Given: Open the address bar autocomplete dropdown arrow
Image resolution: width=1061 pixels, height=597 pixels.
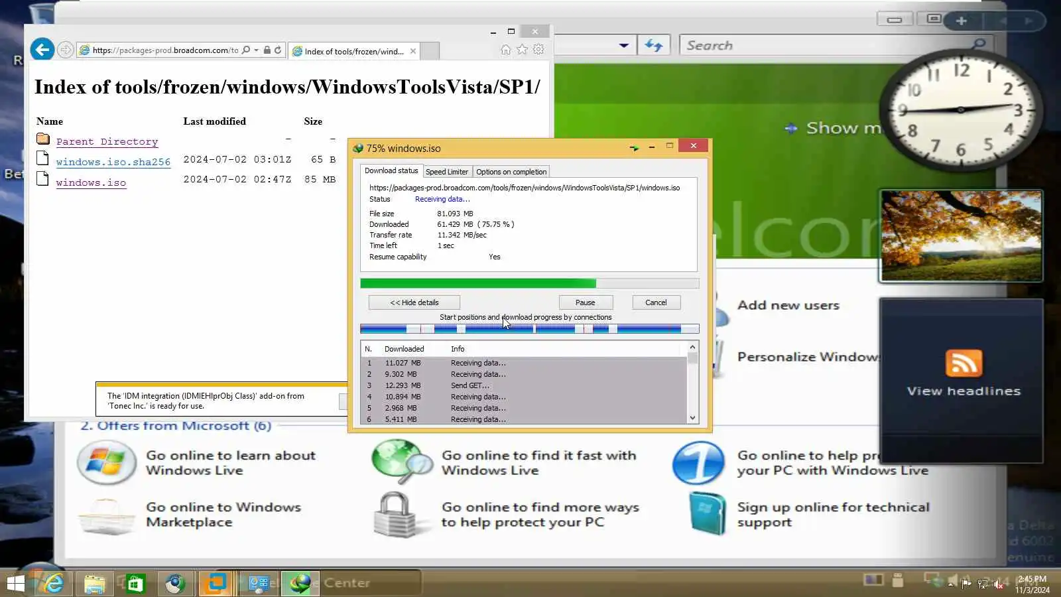Looking at the screenshot, I should (x=256, y=50).
